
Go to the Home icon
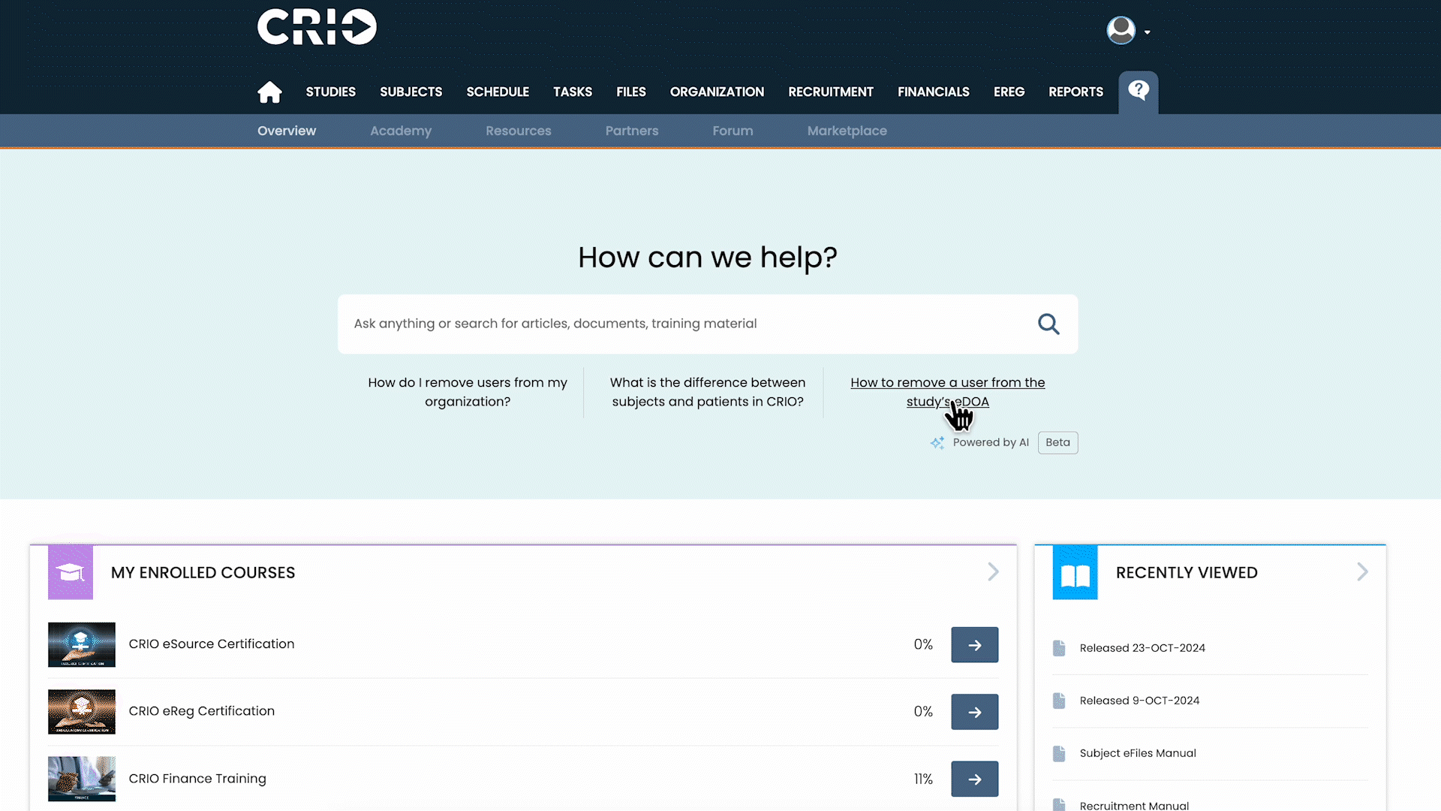pos(269,92)
